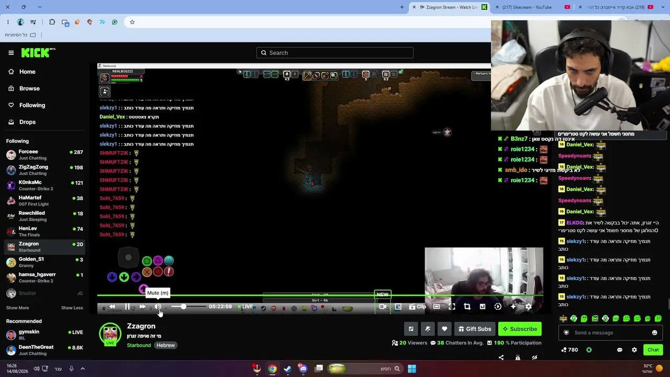Open Windows Start menu

pos(412,369)
